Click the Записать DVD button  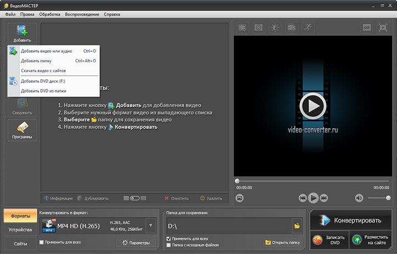(329, 240)
